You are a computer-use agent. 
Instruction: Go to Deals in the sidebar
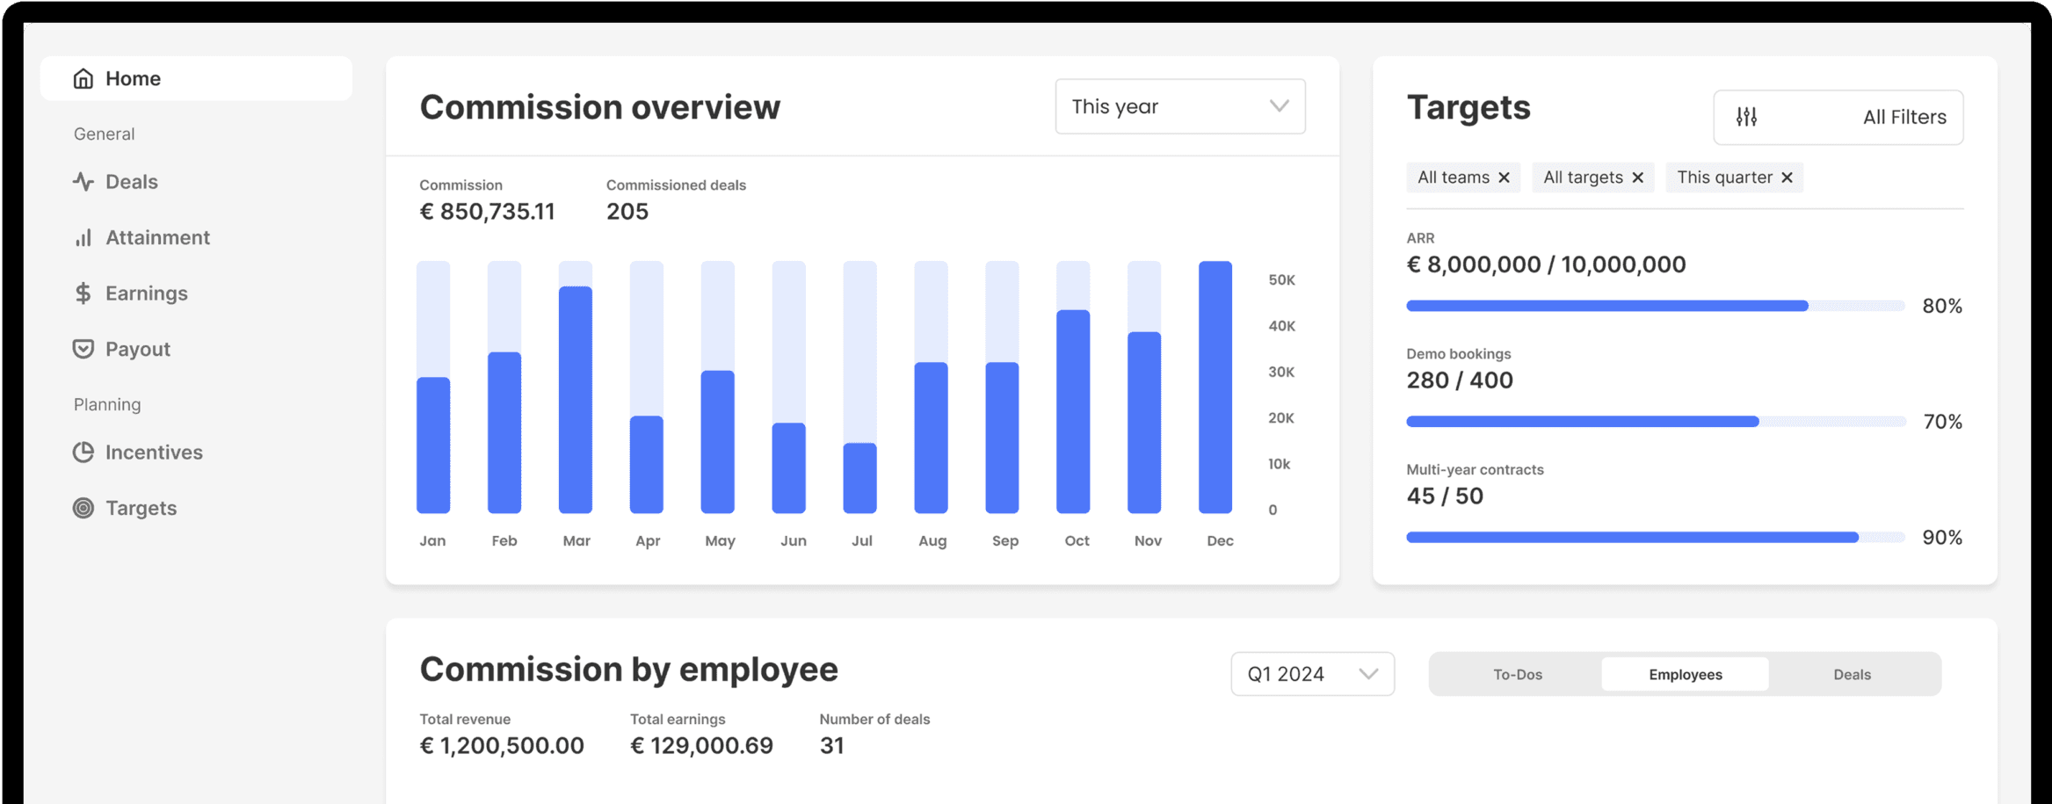131,181
